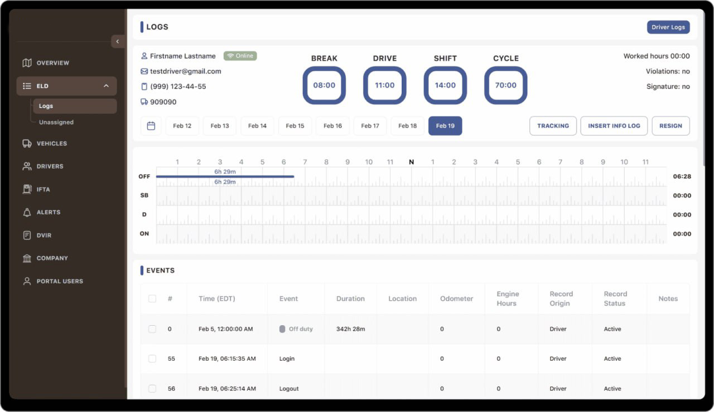714x412 pixels.
Task: Click the BREAK 08:00 timer
Action: coord(324,85)
